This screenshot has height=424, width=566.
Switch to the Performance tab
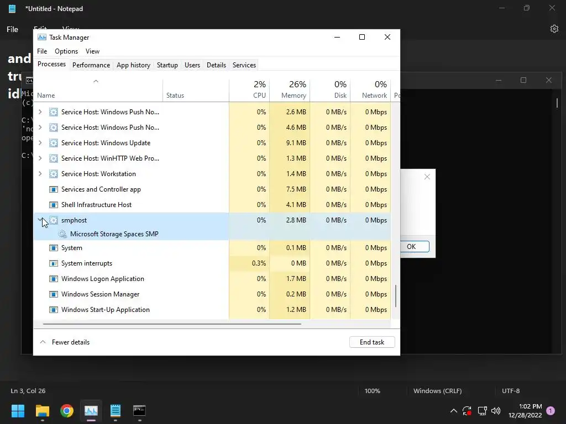click(x=91, y=65)
